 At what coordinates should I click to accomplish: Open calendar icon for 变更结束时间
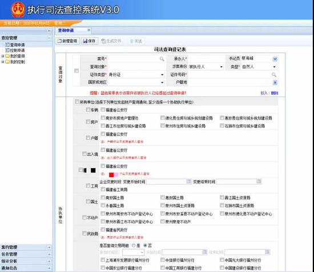[x=259, y=181]
